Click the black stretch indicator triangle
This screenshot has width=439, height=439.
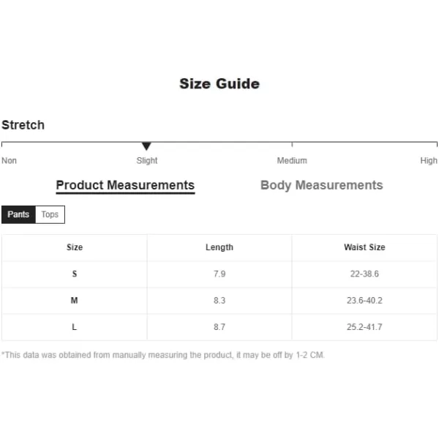(146, 146)
